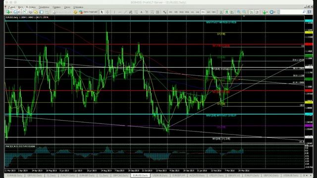Switch chart to the M15 timeframe
This screenshot has width=317, height=178.
click(182, 12)
